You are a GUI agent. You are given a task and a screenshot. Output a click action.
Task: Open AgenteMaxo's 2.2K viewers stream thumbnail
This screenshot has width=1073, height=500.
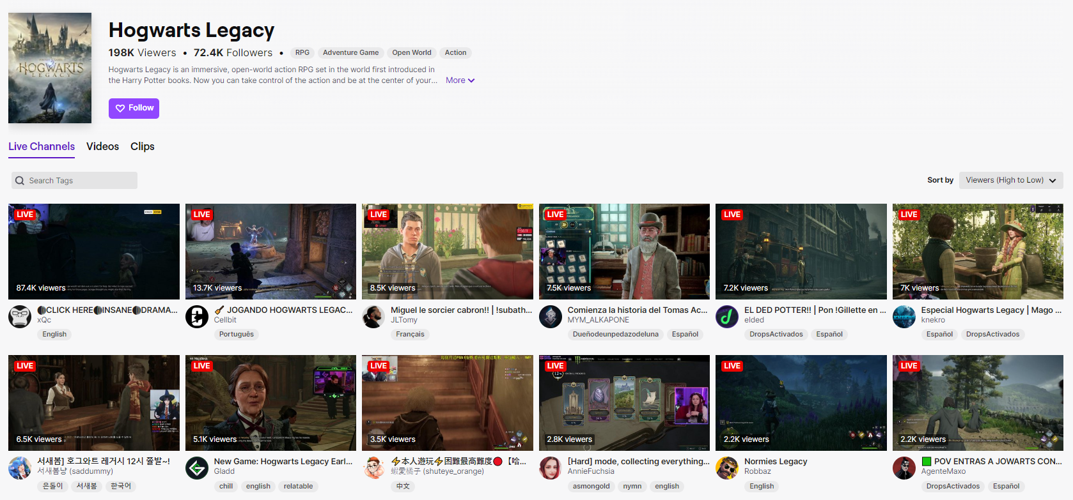pyautogui.click(x=978, y=403)
